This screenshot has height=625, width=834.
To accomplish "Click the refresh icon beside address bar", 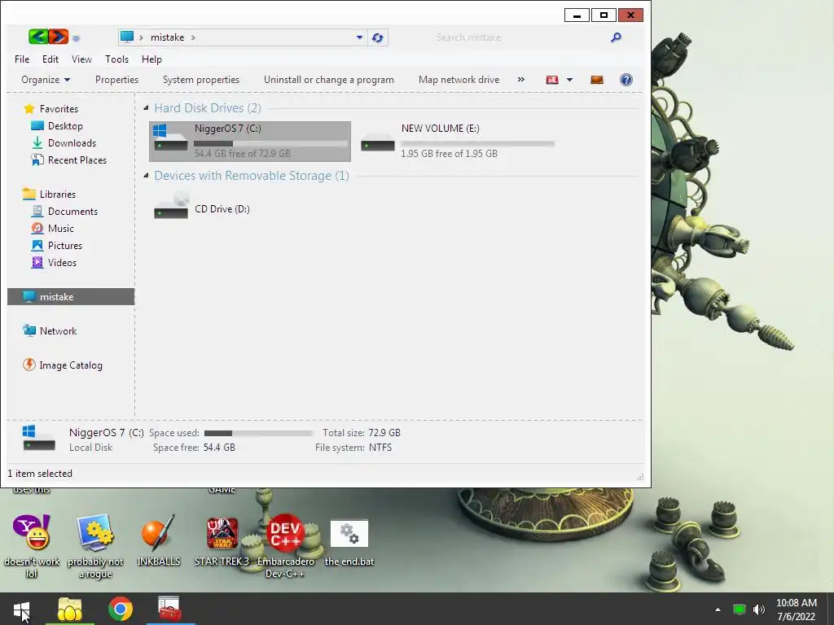I will click(378, 37).
